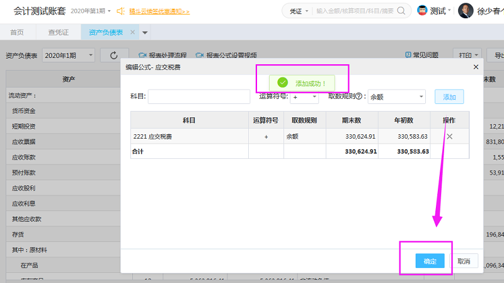Click the 确定 button
Viewport: 504px width, 283px height.
(x=430, y=261)
